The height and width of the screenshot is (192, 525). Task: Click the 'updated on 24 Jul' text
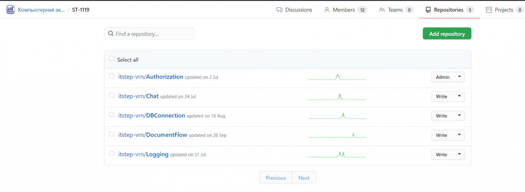click(178, 97)
